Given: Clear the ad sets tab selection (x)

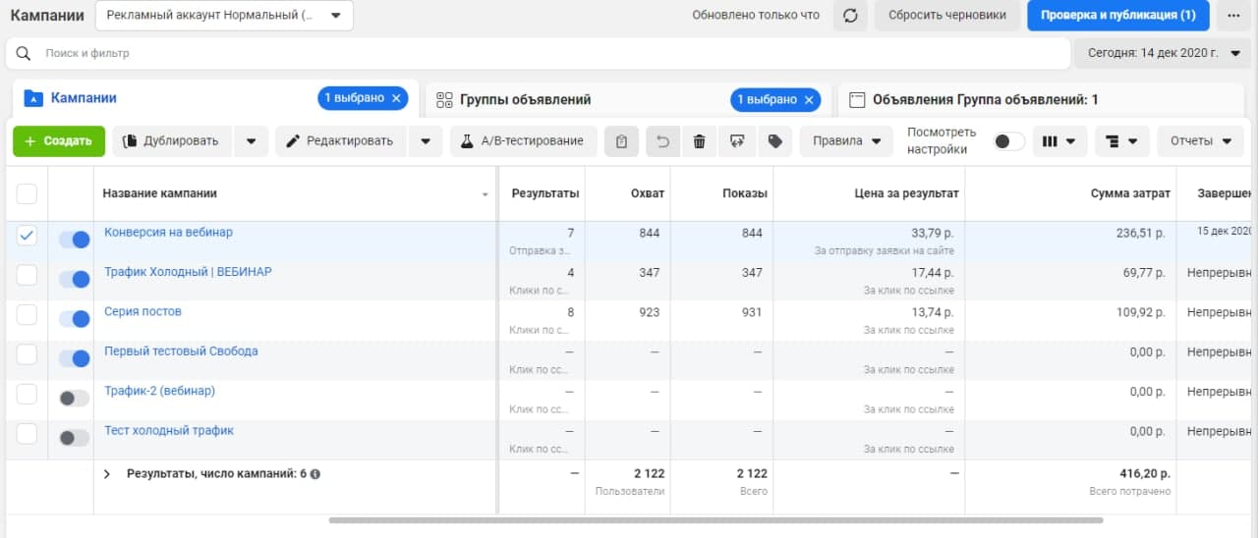Looking at the screenshot, I should (809, 99).
